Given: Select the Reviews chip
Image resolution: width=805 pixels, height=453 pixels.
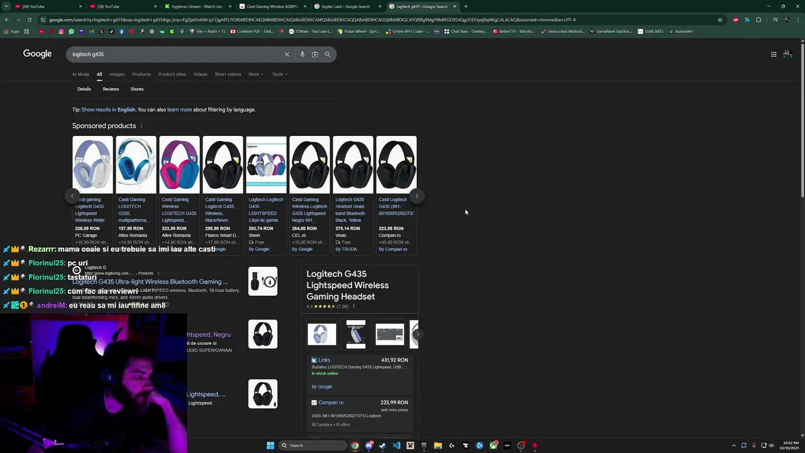Looking at the screenshot, I should (111, 89).
